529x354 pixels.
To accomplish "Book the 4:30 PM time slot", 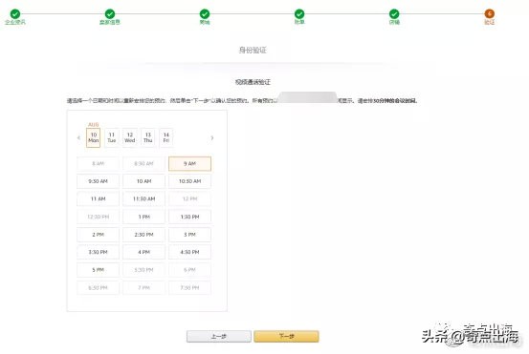I will click(190, 252).
